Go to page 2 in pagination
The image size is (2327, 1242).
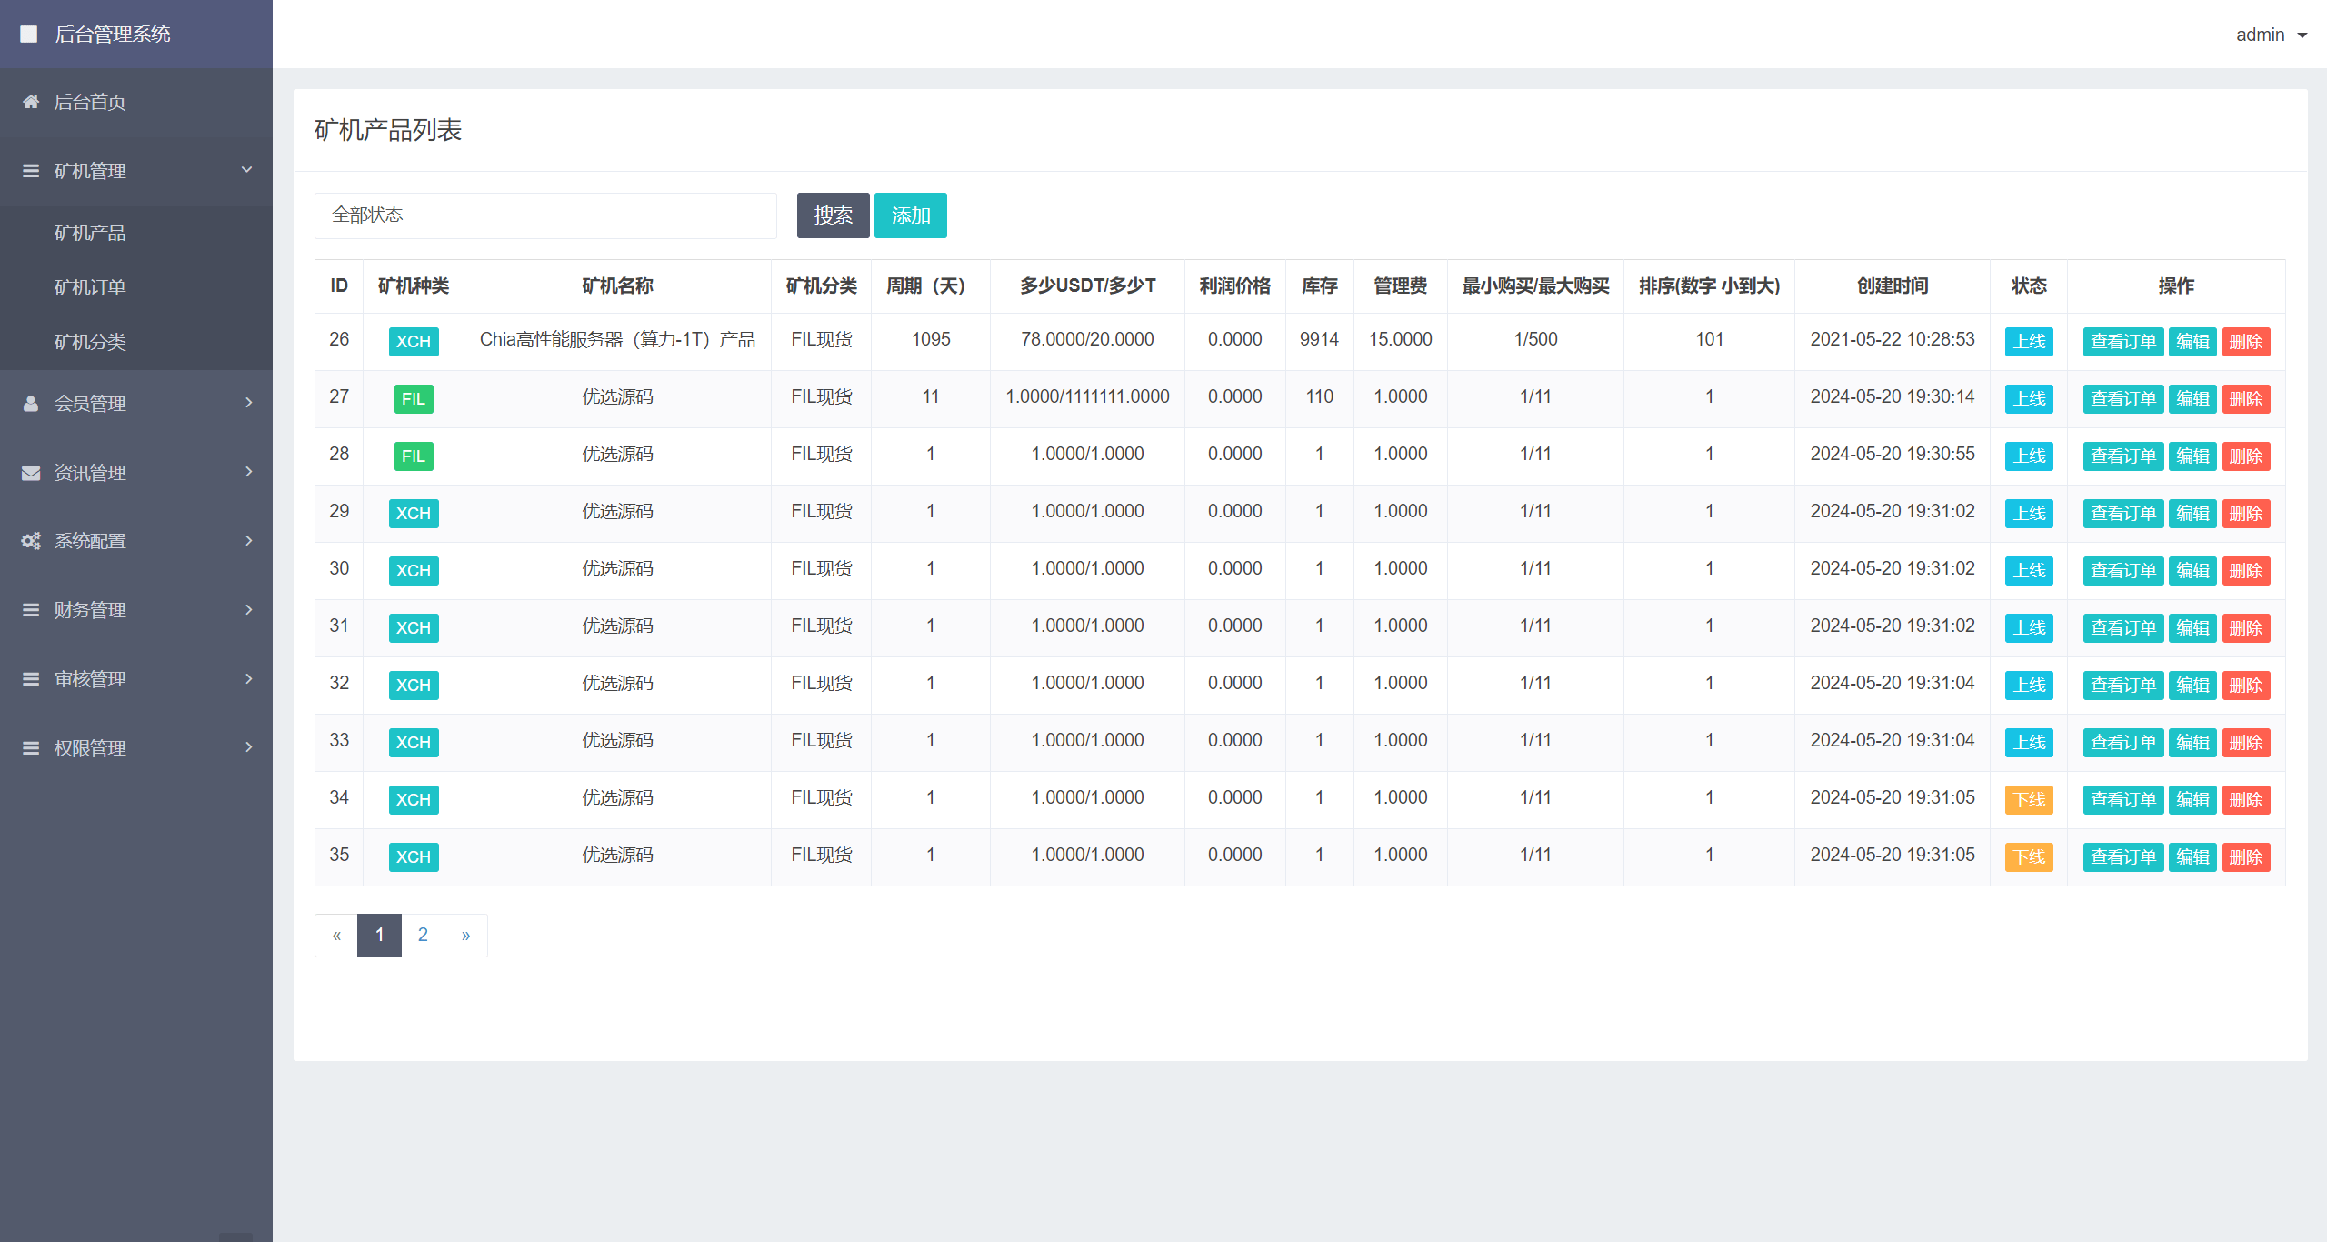pyautogui.click(x=423, y=935)
